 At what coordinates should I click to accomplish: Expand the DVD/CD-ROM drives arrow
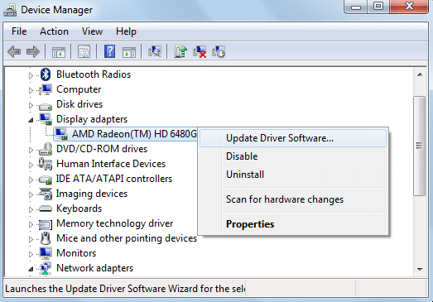(x=31, y=150)
